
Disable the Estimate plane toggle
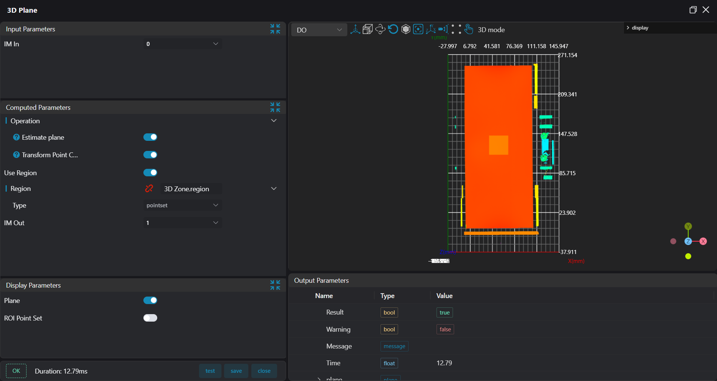(x=150, y=137)
